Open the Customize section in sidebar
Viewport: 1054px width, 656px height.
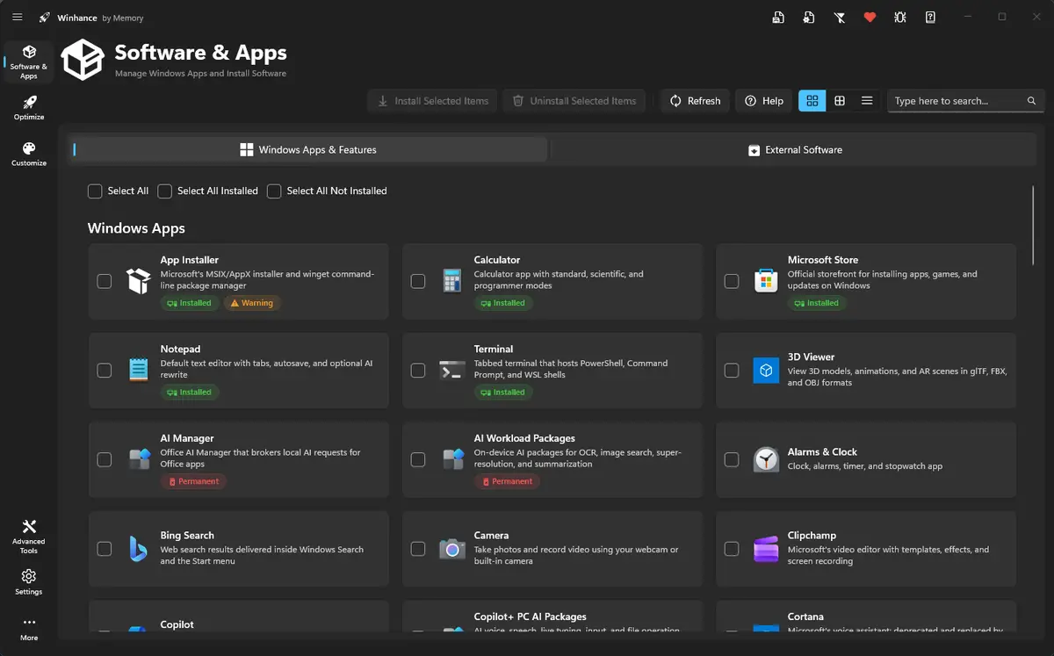pyautogui.click(x=29, y=154)
